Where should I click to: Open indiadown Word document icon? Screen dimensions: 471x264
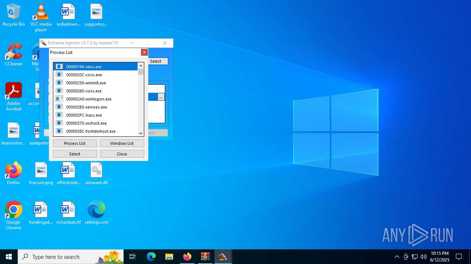pyautogui.click(x=68, y=15)
